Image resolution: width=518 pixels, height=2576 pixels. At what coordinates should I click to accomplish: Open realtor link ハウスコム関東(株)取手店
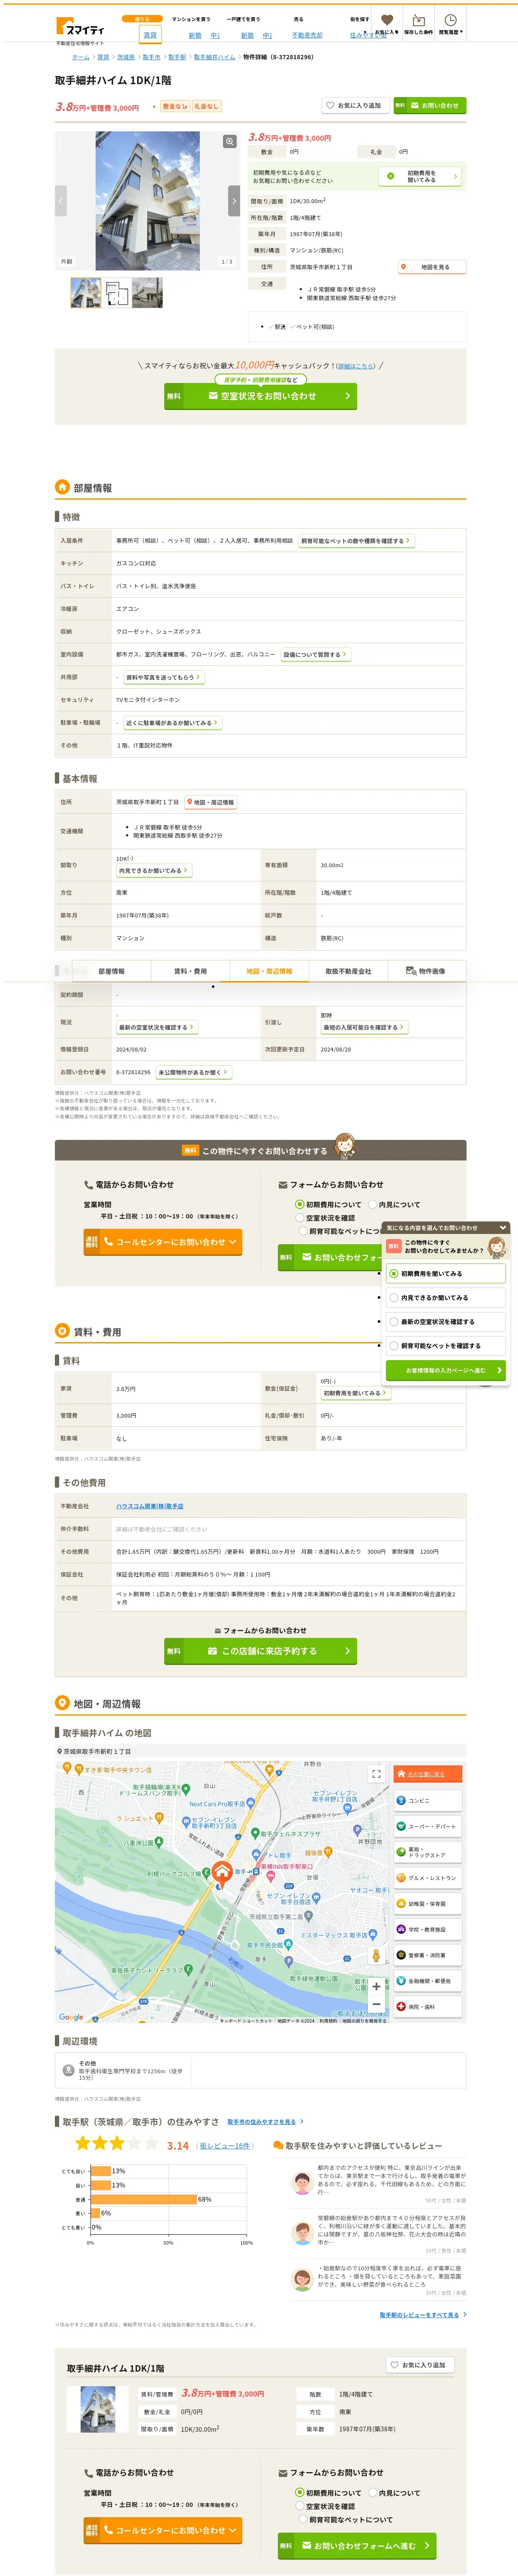150,1506
